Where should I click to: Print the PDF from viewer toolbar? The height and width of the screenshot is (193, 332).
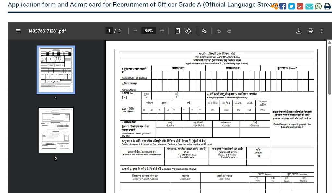310,31
